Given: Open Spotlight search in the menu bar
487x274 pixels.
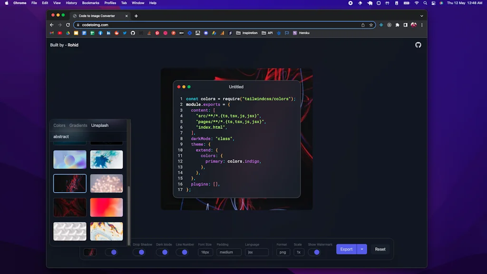Looking at the screenshot, I should point(425,3).
